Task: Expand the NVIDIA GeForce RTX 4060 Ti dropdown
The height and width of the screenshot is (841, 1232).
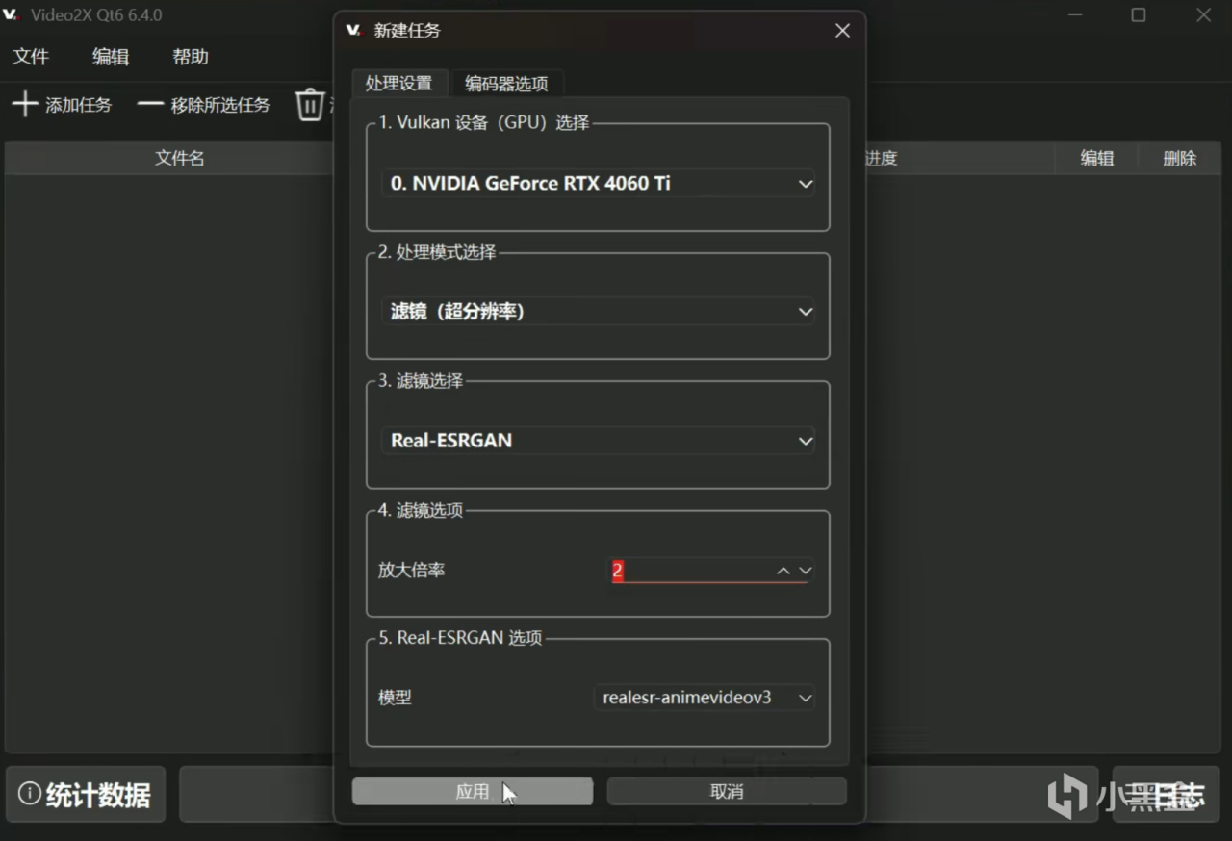Action: [599, 183]
